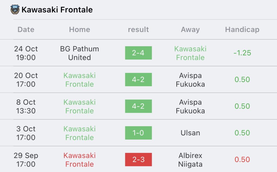Open the 2-4 green result badge
The height and width of the screenshot is (172, 277).
tap(138, 53)
